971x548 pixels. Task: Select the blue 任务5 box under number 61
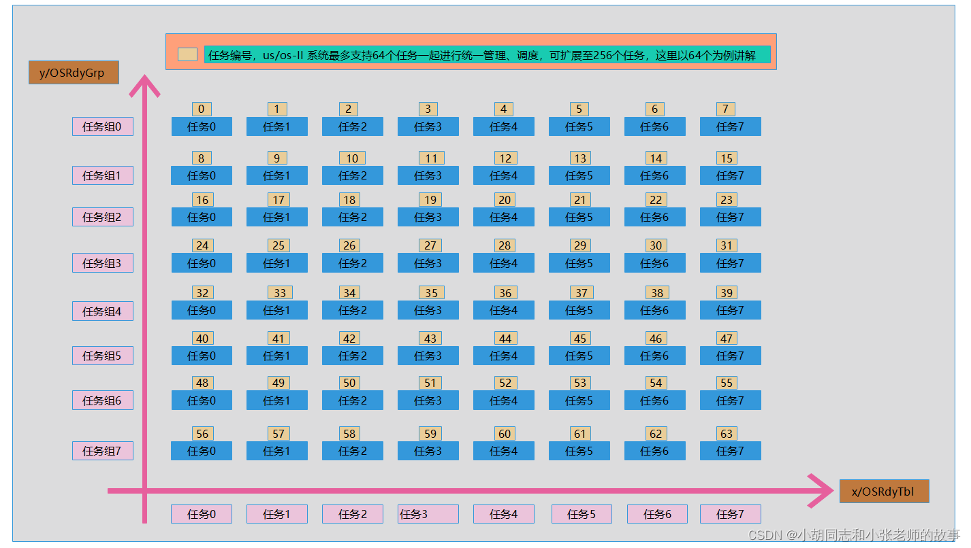click(x=579, y=451)
